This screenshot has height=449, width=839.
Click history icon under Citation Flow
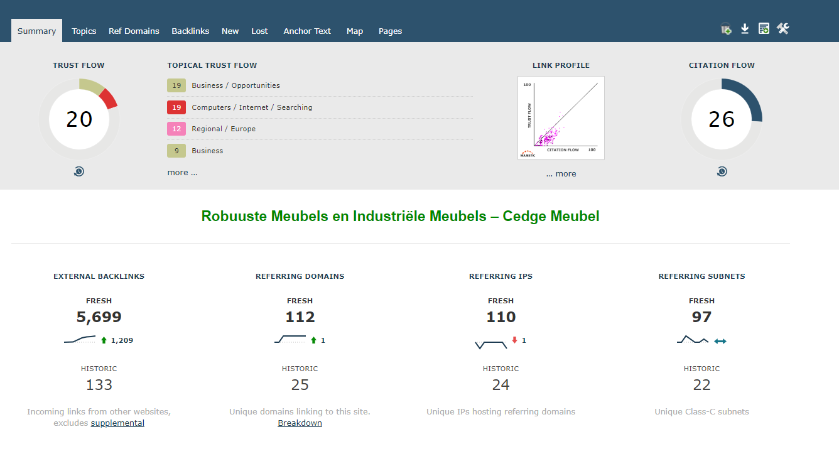pos(722,171)
